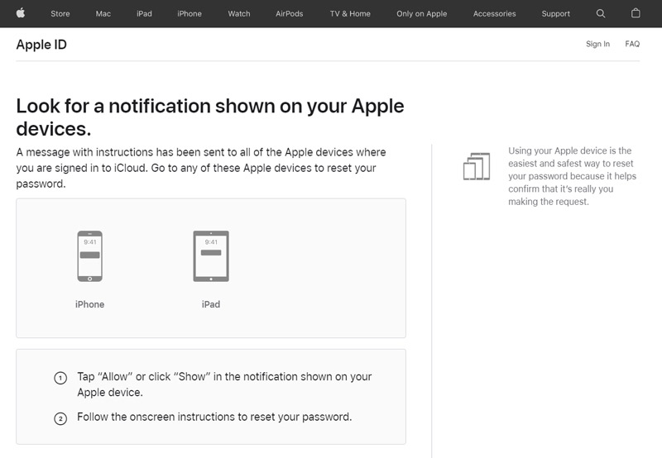Click the Apple logo icon
This screenshot has height=458, width=662.
(x=21, y=13)
